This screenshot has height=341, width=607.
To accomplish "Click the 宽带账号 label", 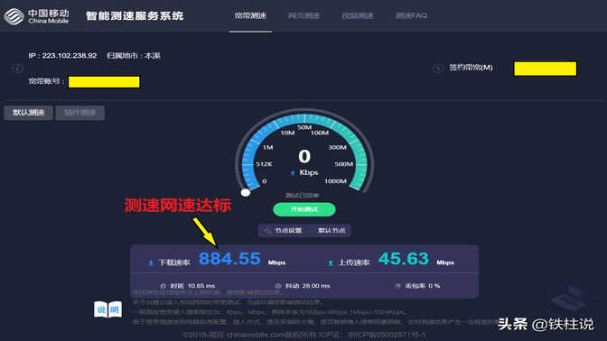I will pyautogui.click(x=46, y=81).
